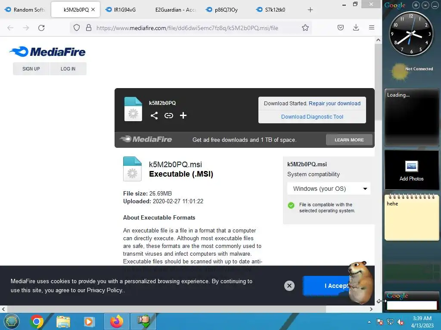Open the Firefox hamburger menu
This screenshot has height=330, width=441.
coord(372,27)
